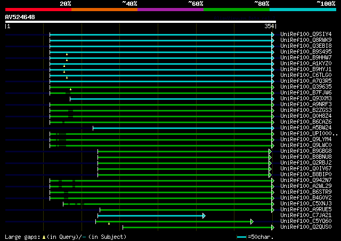The height and width of the screenshot is (241, 341).
Task: Click the UniRef100_A5BW24 label
Action: (x=306, y=128)
